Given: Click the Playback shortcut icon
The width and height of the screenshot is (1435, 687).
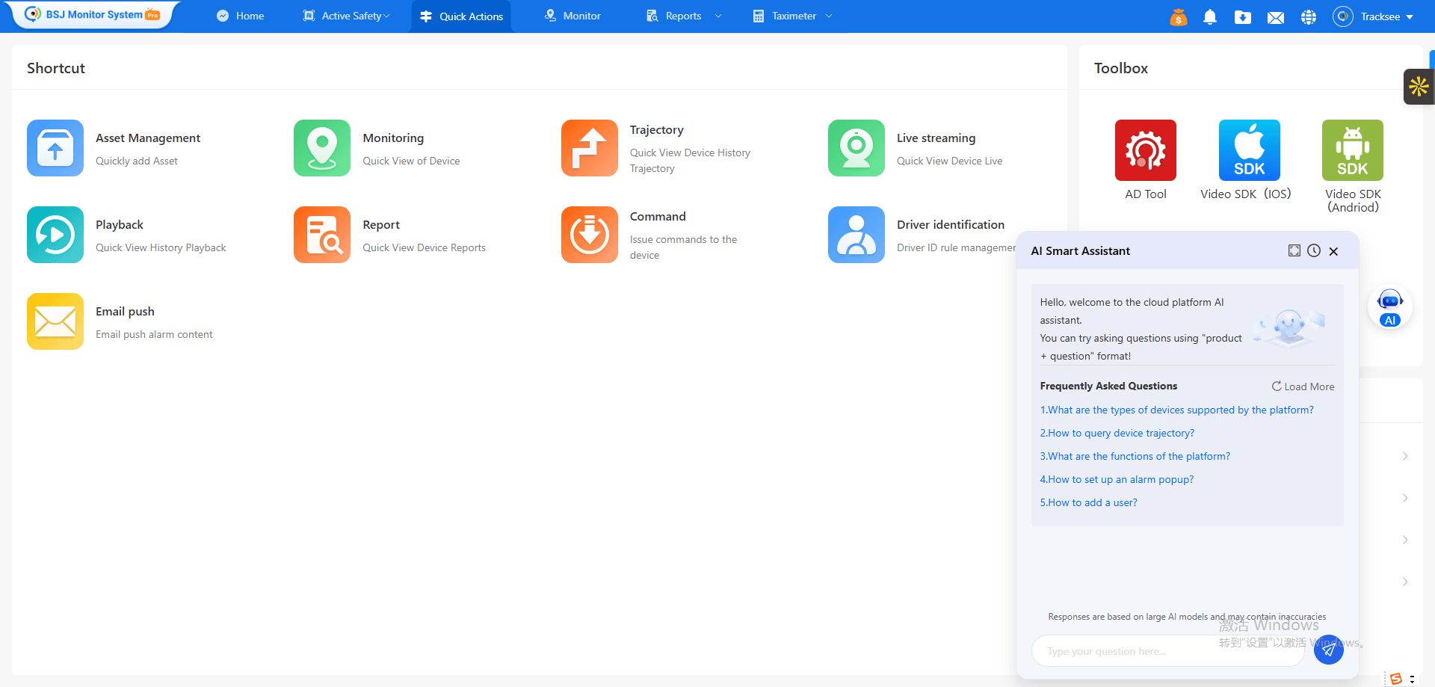Looking at the screenshot, I should (55, 235).
